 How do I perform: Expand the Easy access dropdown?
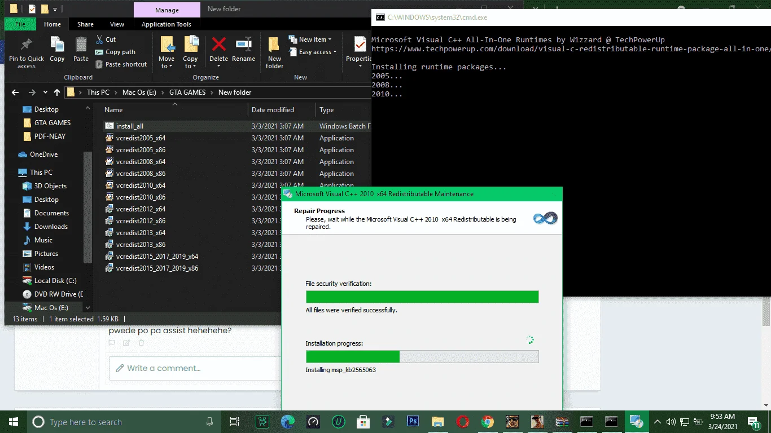point(313,52)
